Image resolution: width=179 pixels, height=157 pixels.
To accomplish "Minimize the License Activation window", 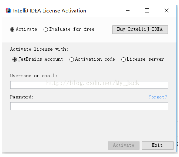I will click(128, 11).
